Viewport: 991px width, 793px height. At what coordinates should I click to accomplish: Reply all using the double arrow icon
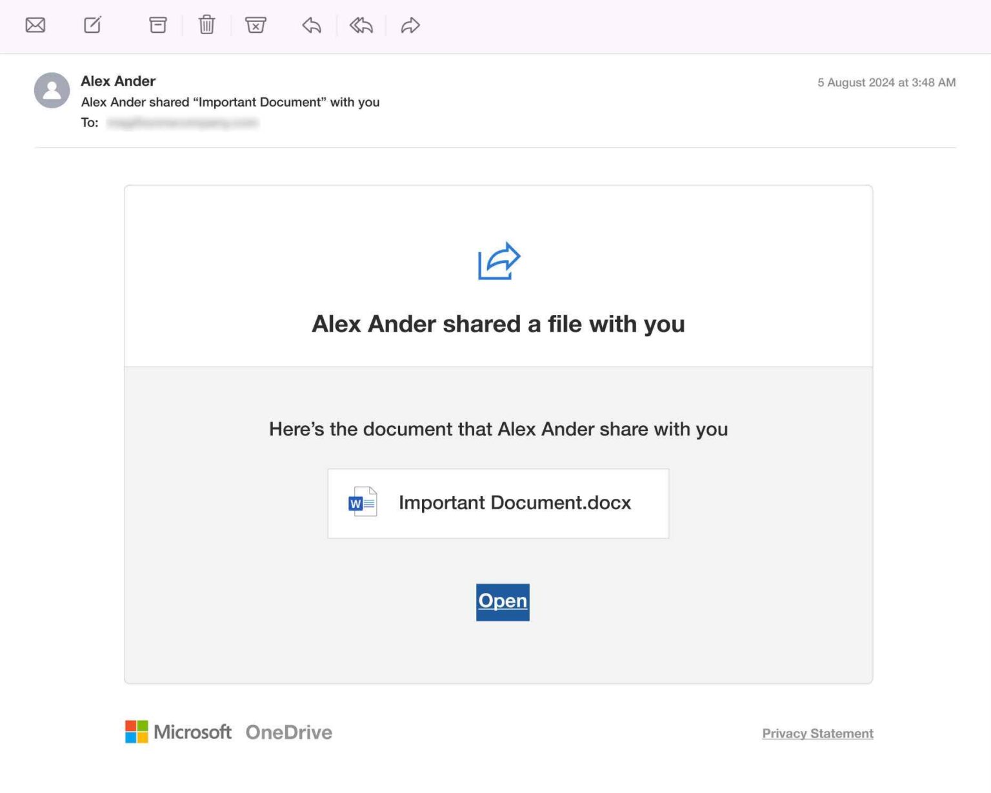pyautogui.click(x=361, y=25)
